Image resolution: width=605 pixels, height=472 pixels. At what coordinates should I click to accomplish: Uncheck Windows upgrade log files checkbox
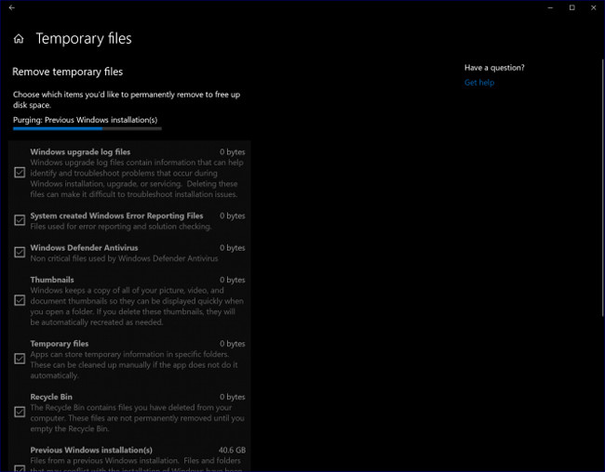click(x=20, y=173)
